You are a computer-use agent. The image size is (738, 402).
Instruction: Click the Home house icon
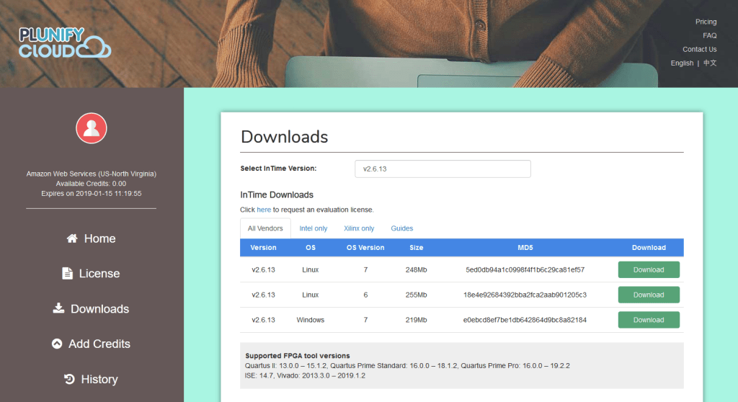pyautogui.click(x=72, y=238)
